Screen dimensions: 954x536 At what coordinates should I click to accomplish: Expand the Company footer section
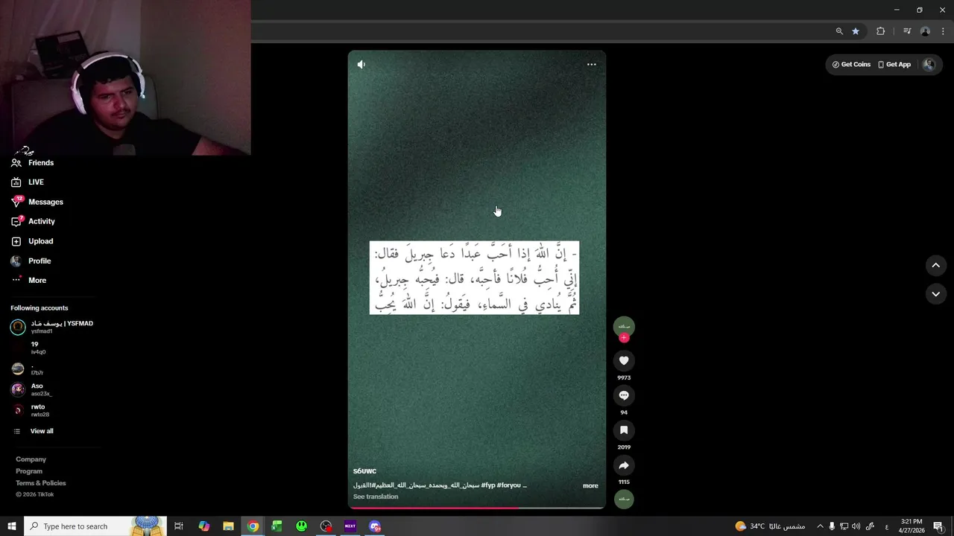tap(31, 459)
